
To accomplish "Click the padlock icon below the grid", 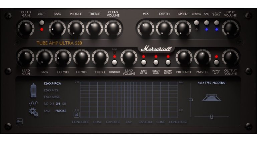I will pyautogui.click(x=77, y=115).
